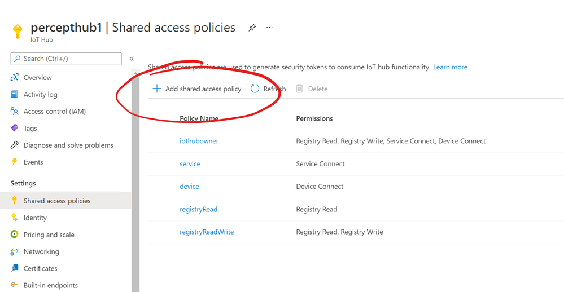The image size is (564, 292).
Task: Open the Overview menu item
Action: click(x=37, y=78)
